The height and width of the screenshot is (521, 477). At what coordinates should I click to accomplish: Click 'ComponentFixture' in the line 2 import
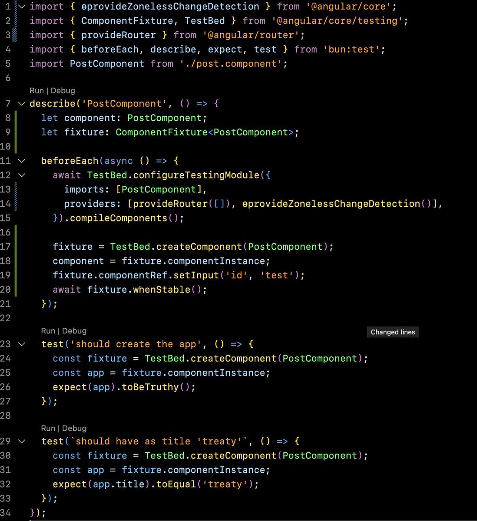pos(127,21)
